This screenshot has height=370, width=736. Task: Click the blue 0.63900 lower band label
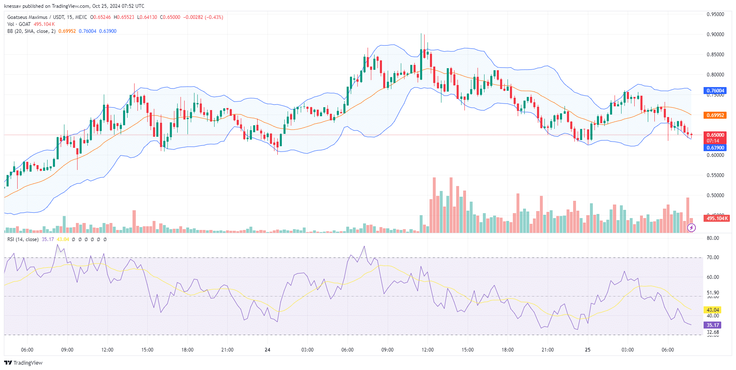tap(715, 148)
